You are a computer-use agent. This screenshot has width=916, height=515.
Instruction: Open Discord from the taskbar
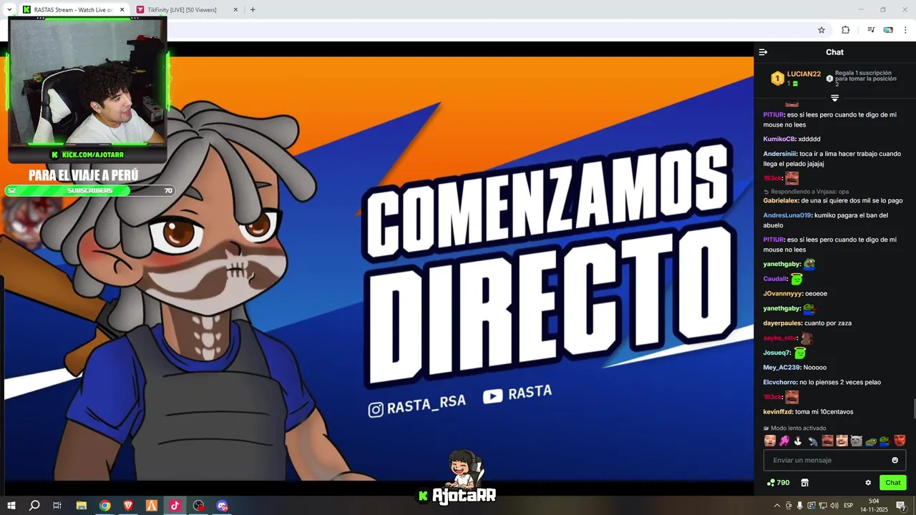pyautogui.click(x=222, y=506)
